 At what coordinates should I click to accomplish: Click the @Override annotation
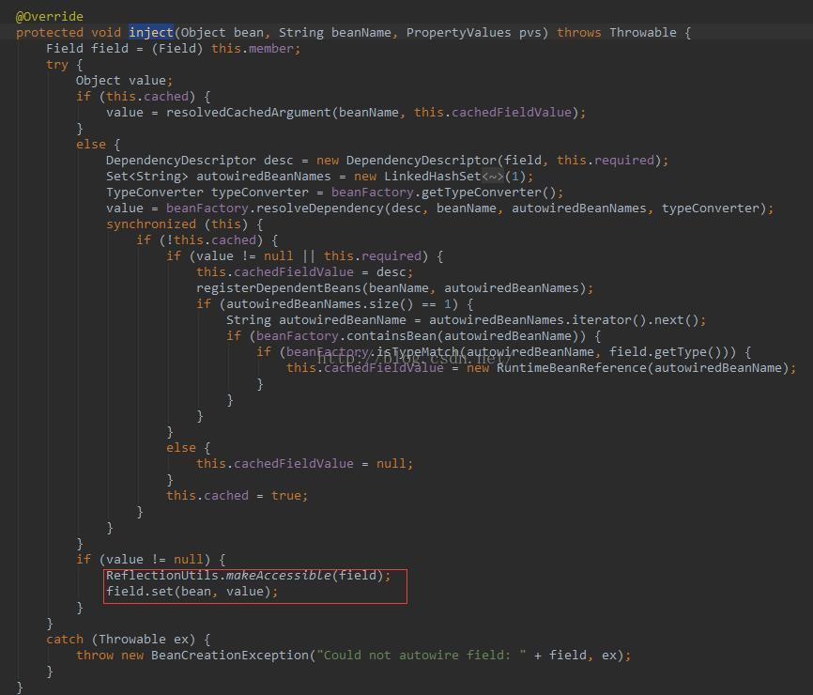point(49,17)
